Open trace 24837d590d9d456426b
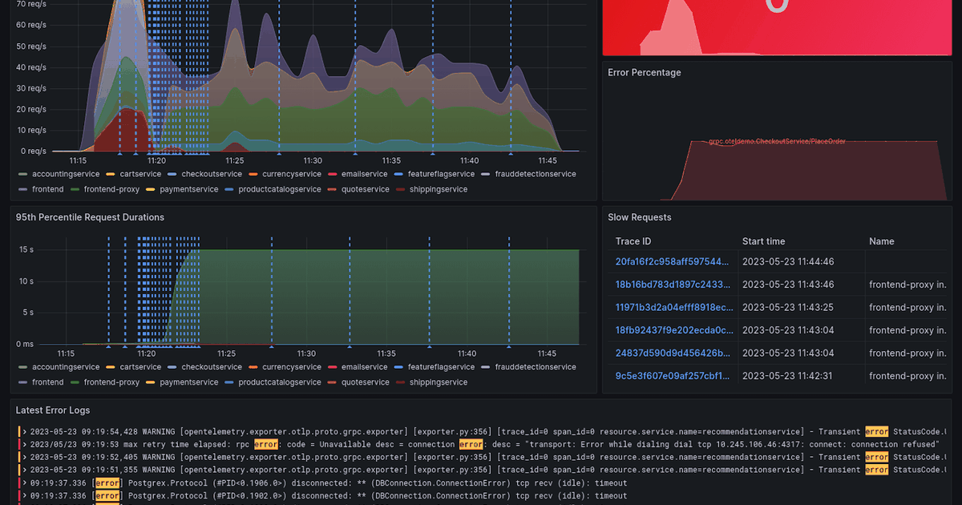 click(x=673, y=353)
